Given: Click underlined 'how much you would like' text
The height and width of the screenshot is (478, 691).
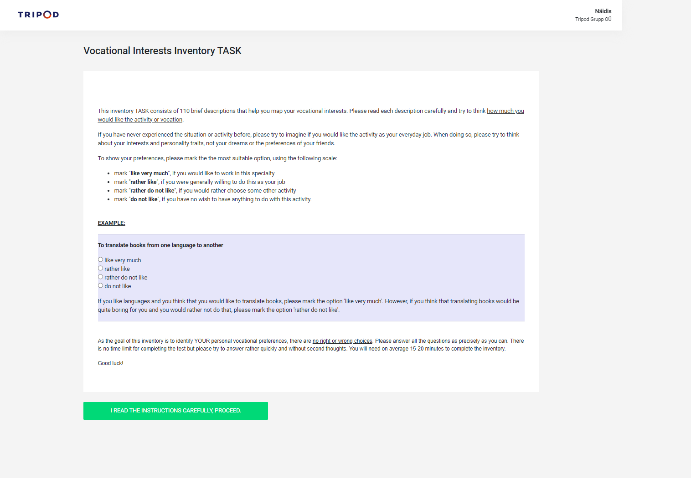Looking at the screenshot, I should [505, 111].
